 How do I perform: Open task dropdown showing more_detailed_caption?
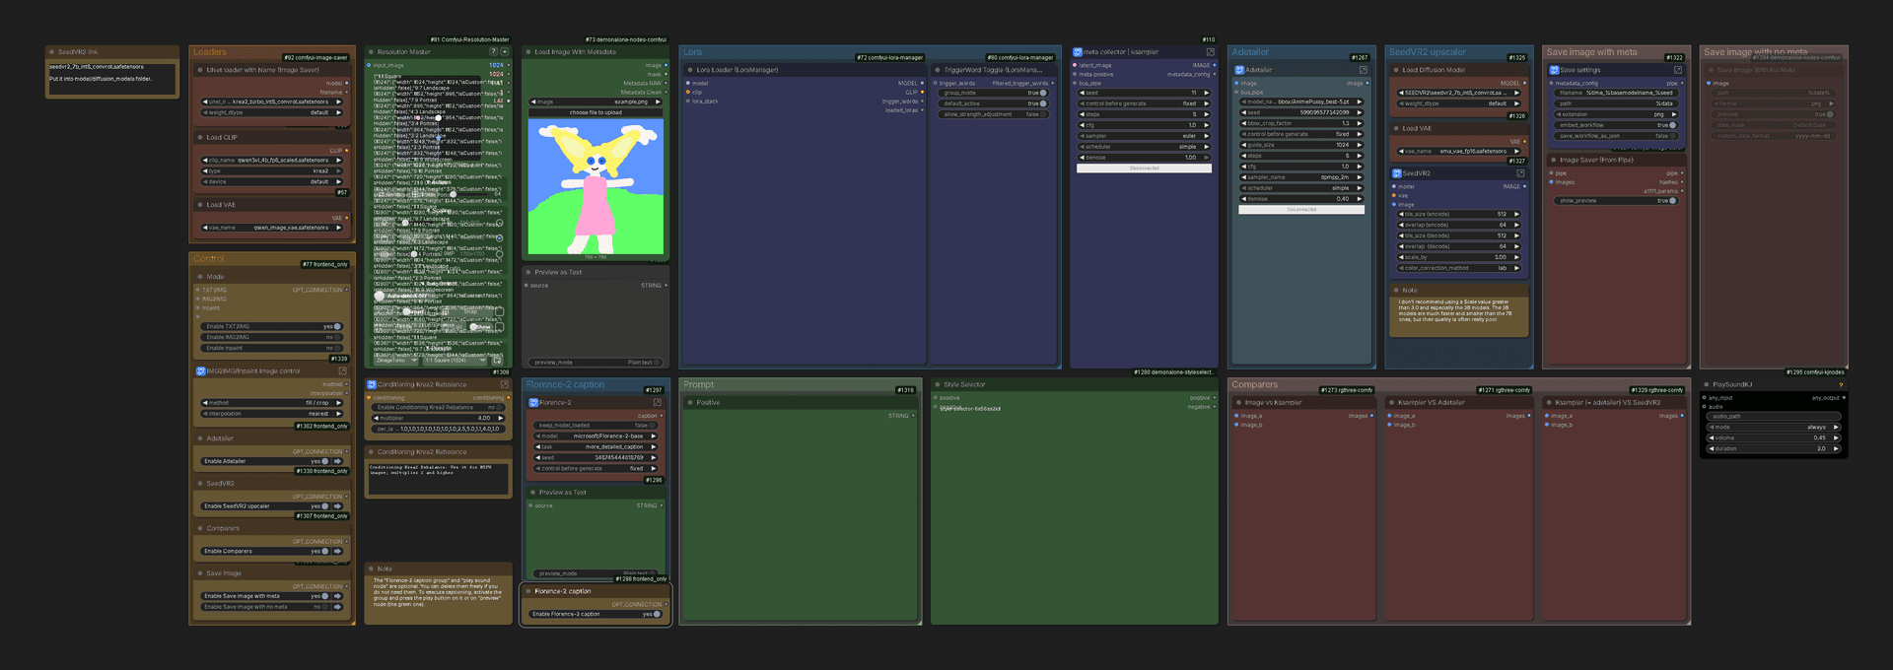(595, 447)
